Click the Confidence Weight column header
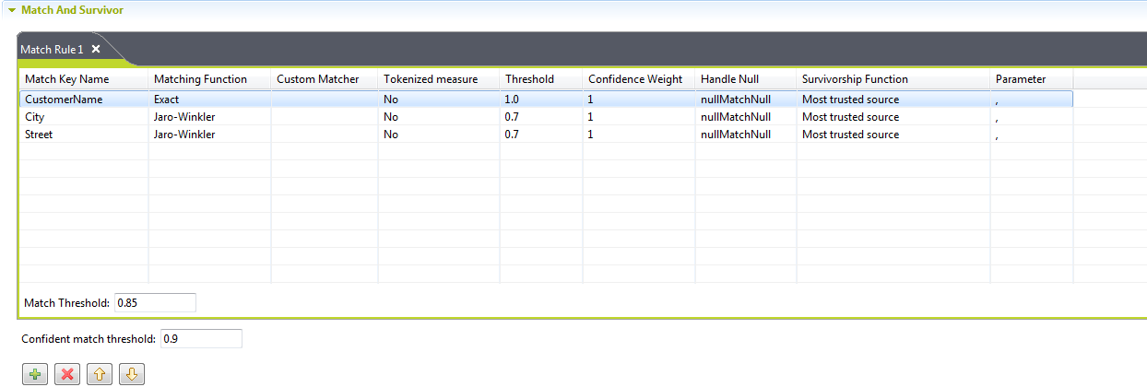Image resolution: width=1147 pixels, height=387 pixels. [635, 79]
